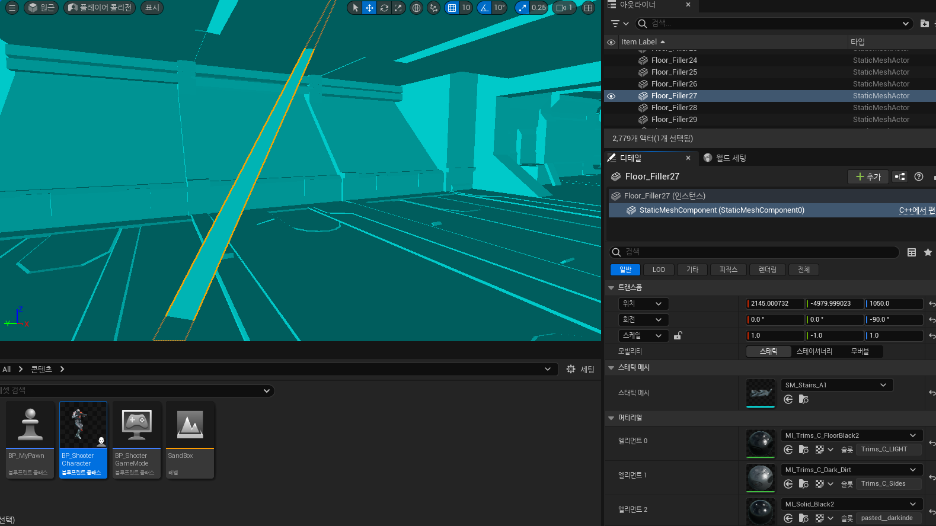Open the 원근 perspective view menu
The height and width of the screenshot is (526, 936).
(x=41, y=8)
